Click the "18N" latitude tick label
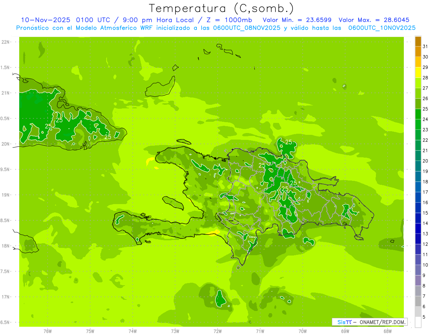 click(x=6, y=246)
